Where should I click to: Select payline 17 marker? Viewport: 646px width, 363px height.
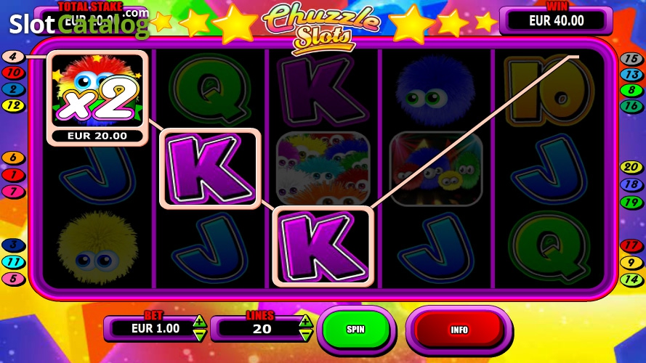tap(631, 245)
